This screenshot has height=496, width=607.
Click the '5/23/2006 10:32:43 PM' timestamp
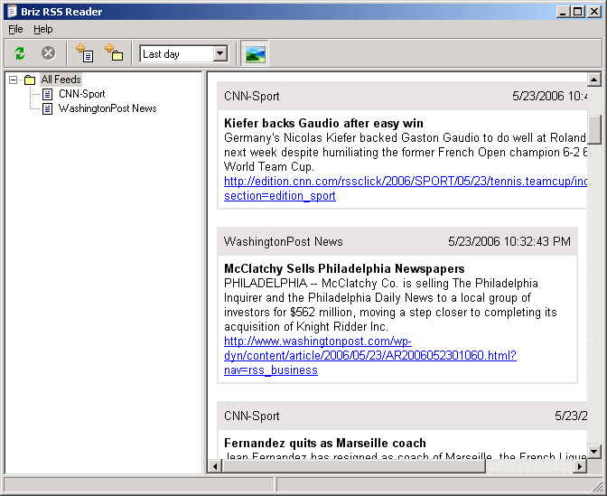509,241
